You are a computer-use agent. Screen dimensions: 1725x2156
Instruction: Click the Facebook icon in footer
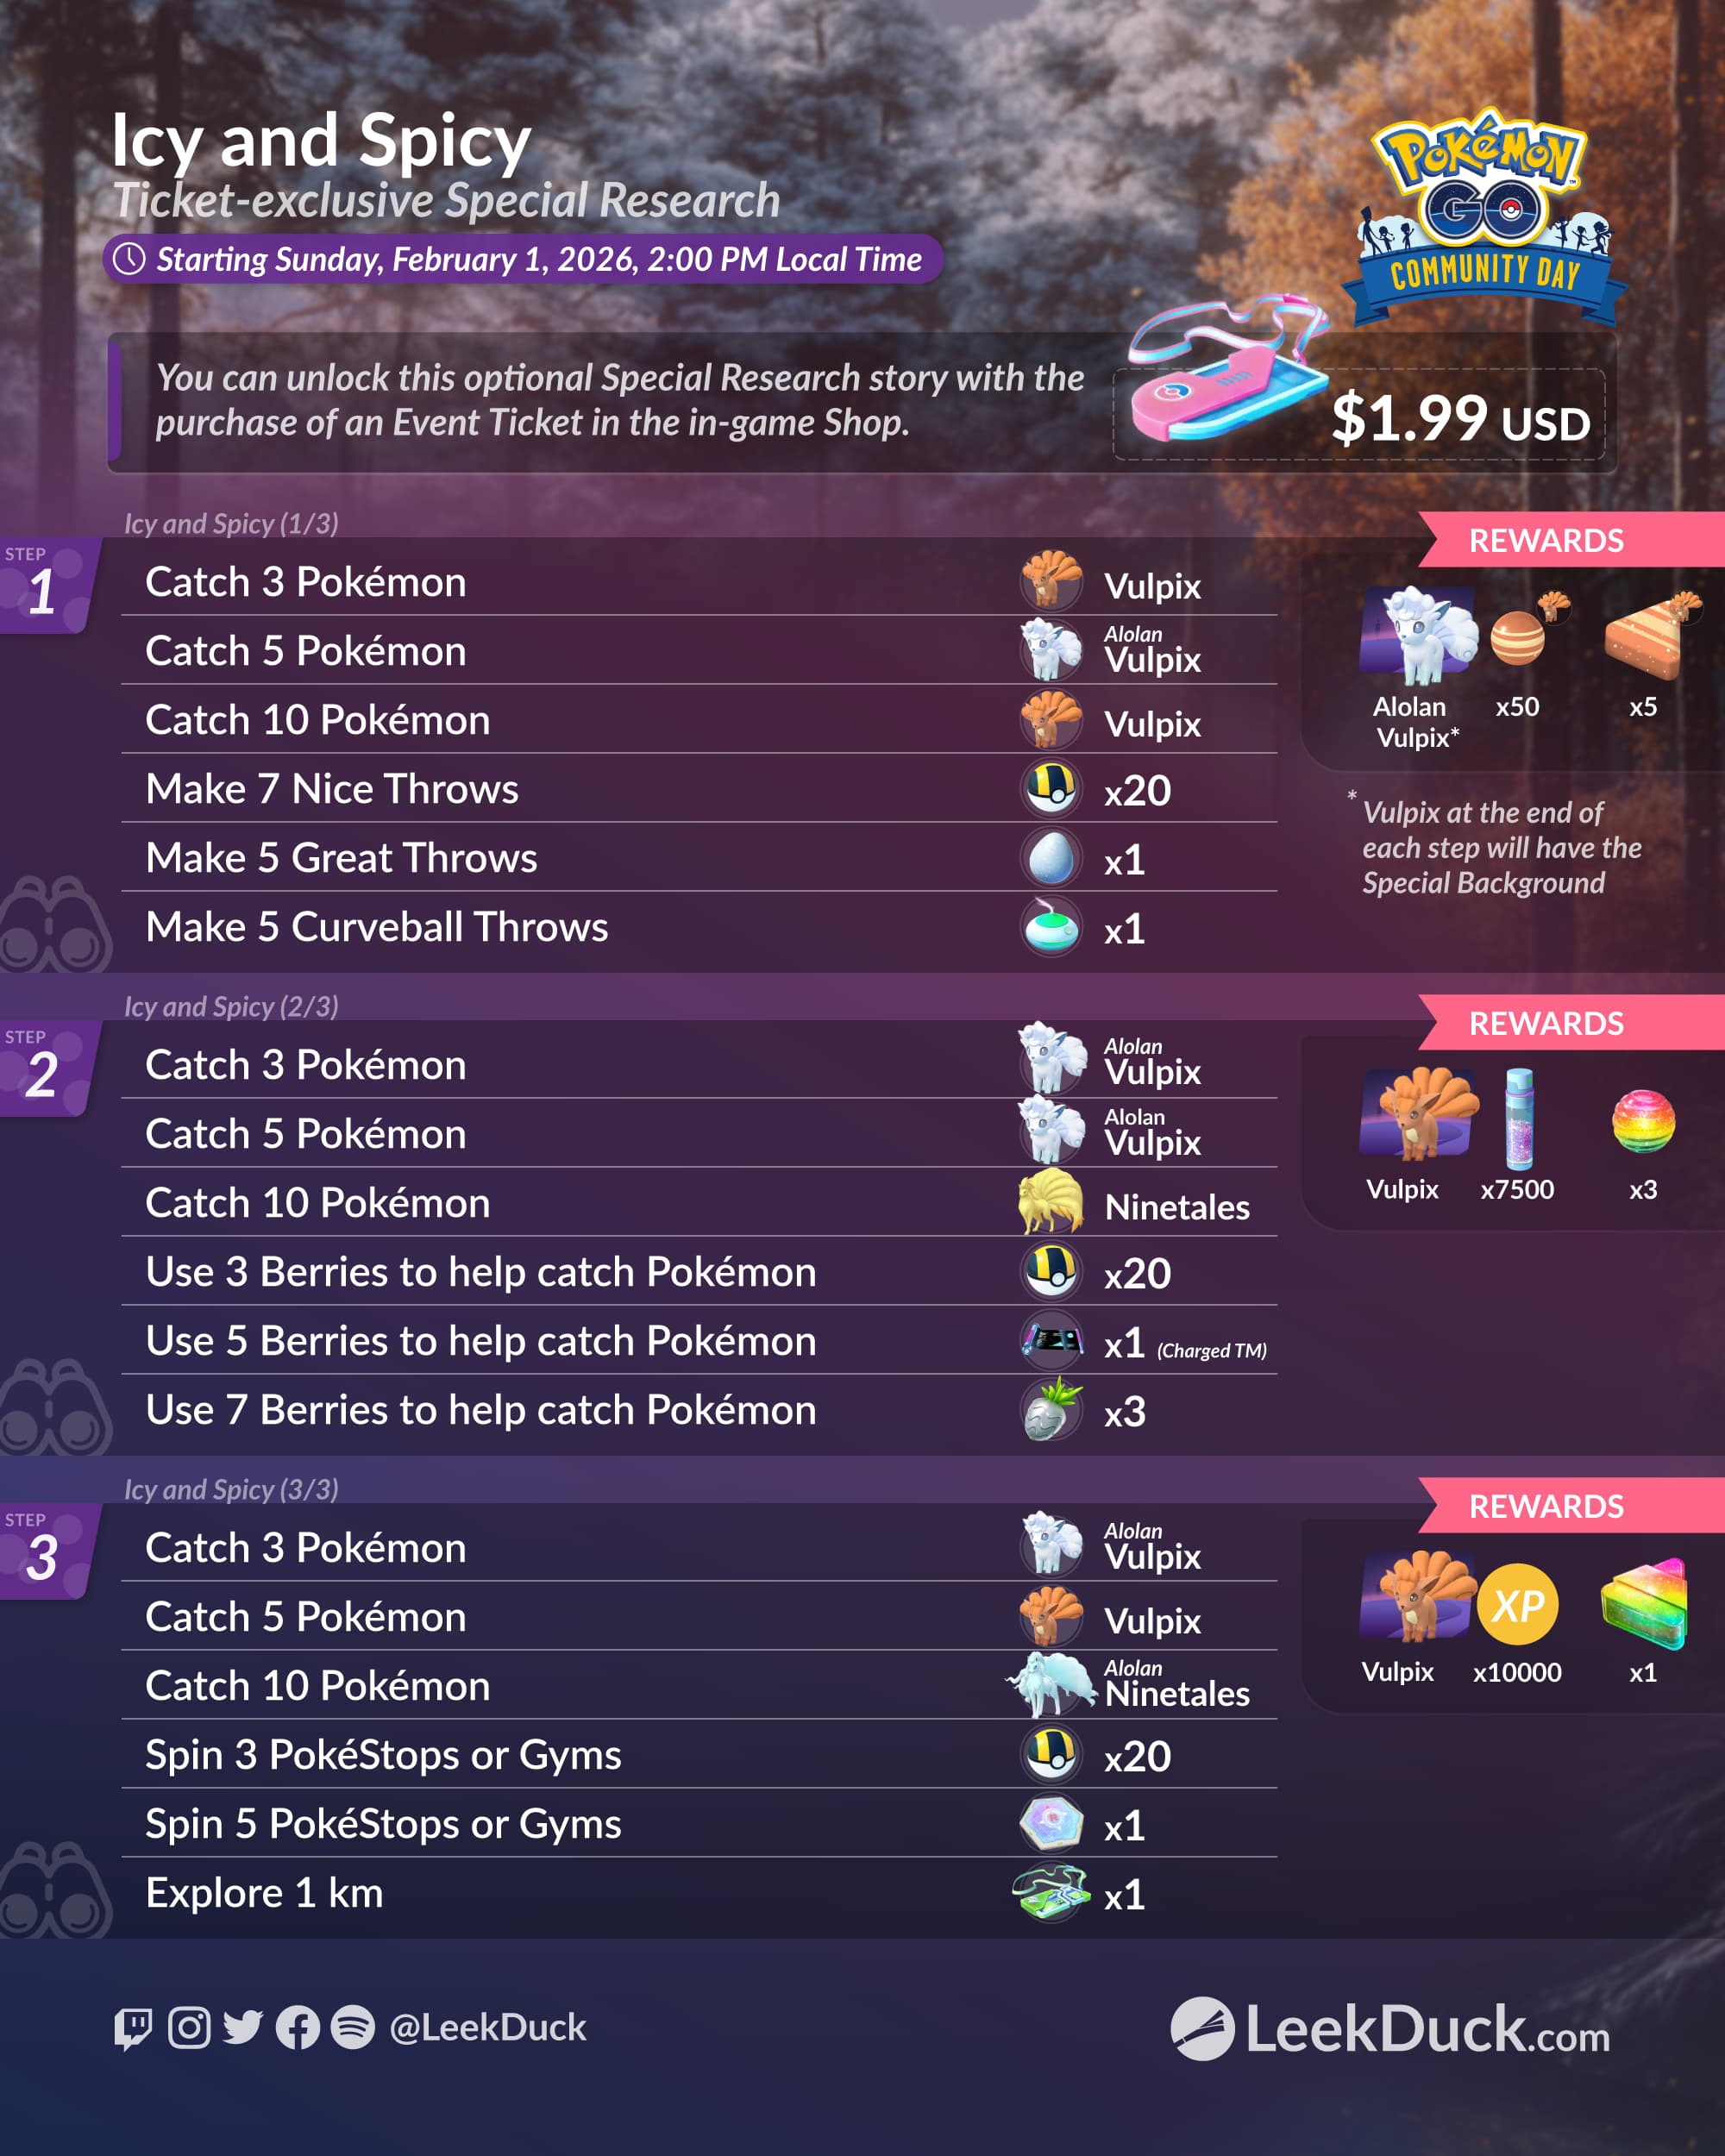(x=298, y=2027)
